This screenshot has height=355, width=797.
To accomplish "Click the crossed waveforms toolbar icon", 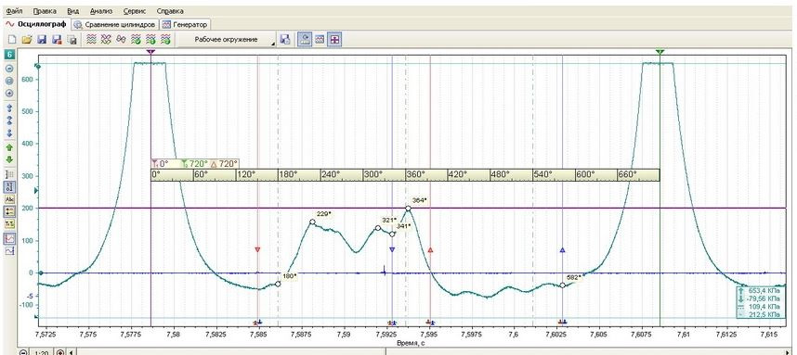I will click(106, 40).
